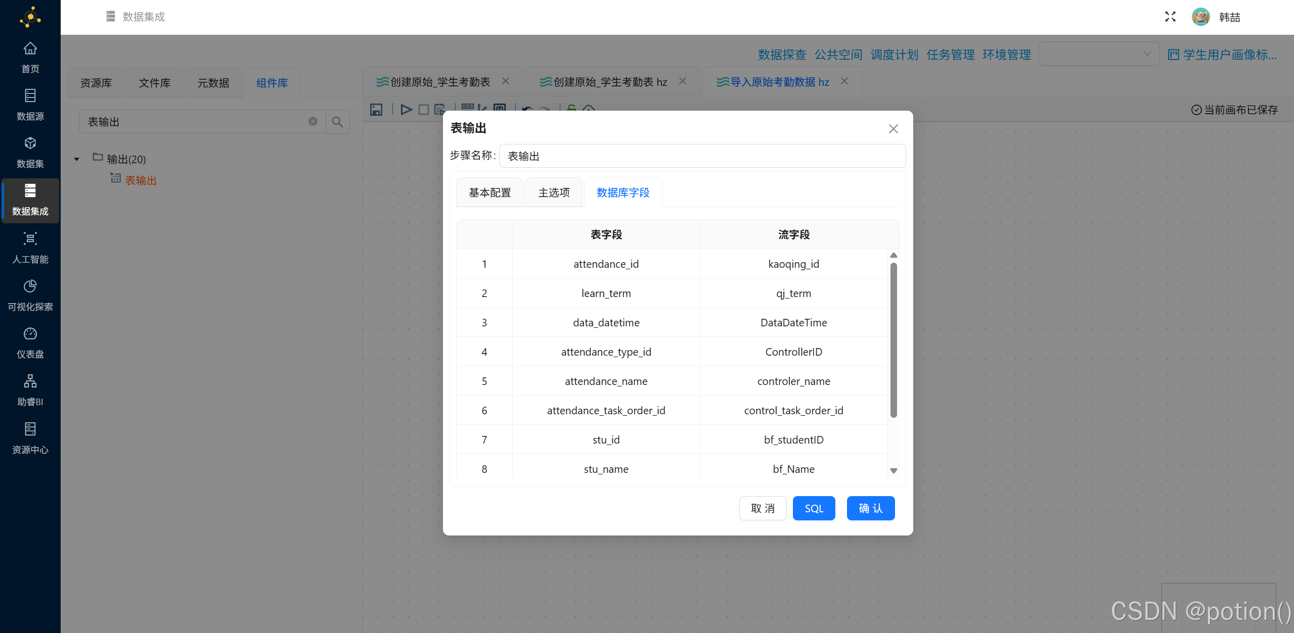Viewport: 1294px width, 633px height.
Task: Click 表字段 column header
Action: pyautogui.click(x=606, y=234)
